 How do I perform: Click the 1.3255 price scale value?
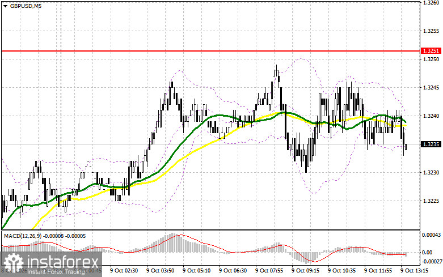(x=431, y=31)
